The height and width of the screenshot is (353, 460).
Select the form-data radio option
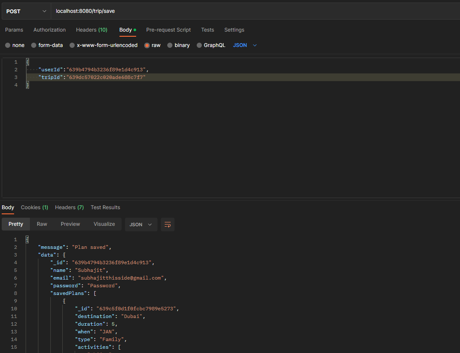pos(34,45)
